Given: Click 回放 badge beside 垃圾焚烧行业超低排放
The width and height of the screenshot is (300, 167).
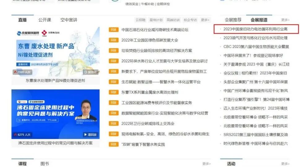Looking at the screenshot, I should 114,50.
